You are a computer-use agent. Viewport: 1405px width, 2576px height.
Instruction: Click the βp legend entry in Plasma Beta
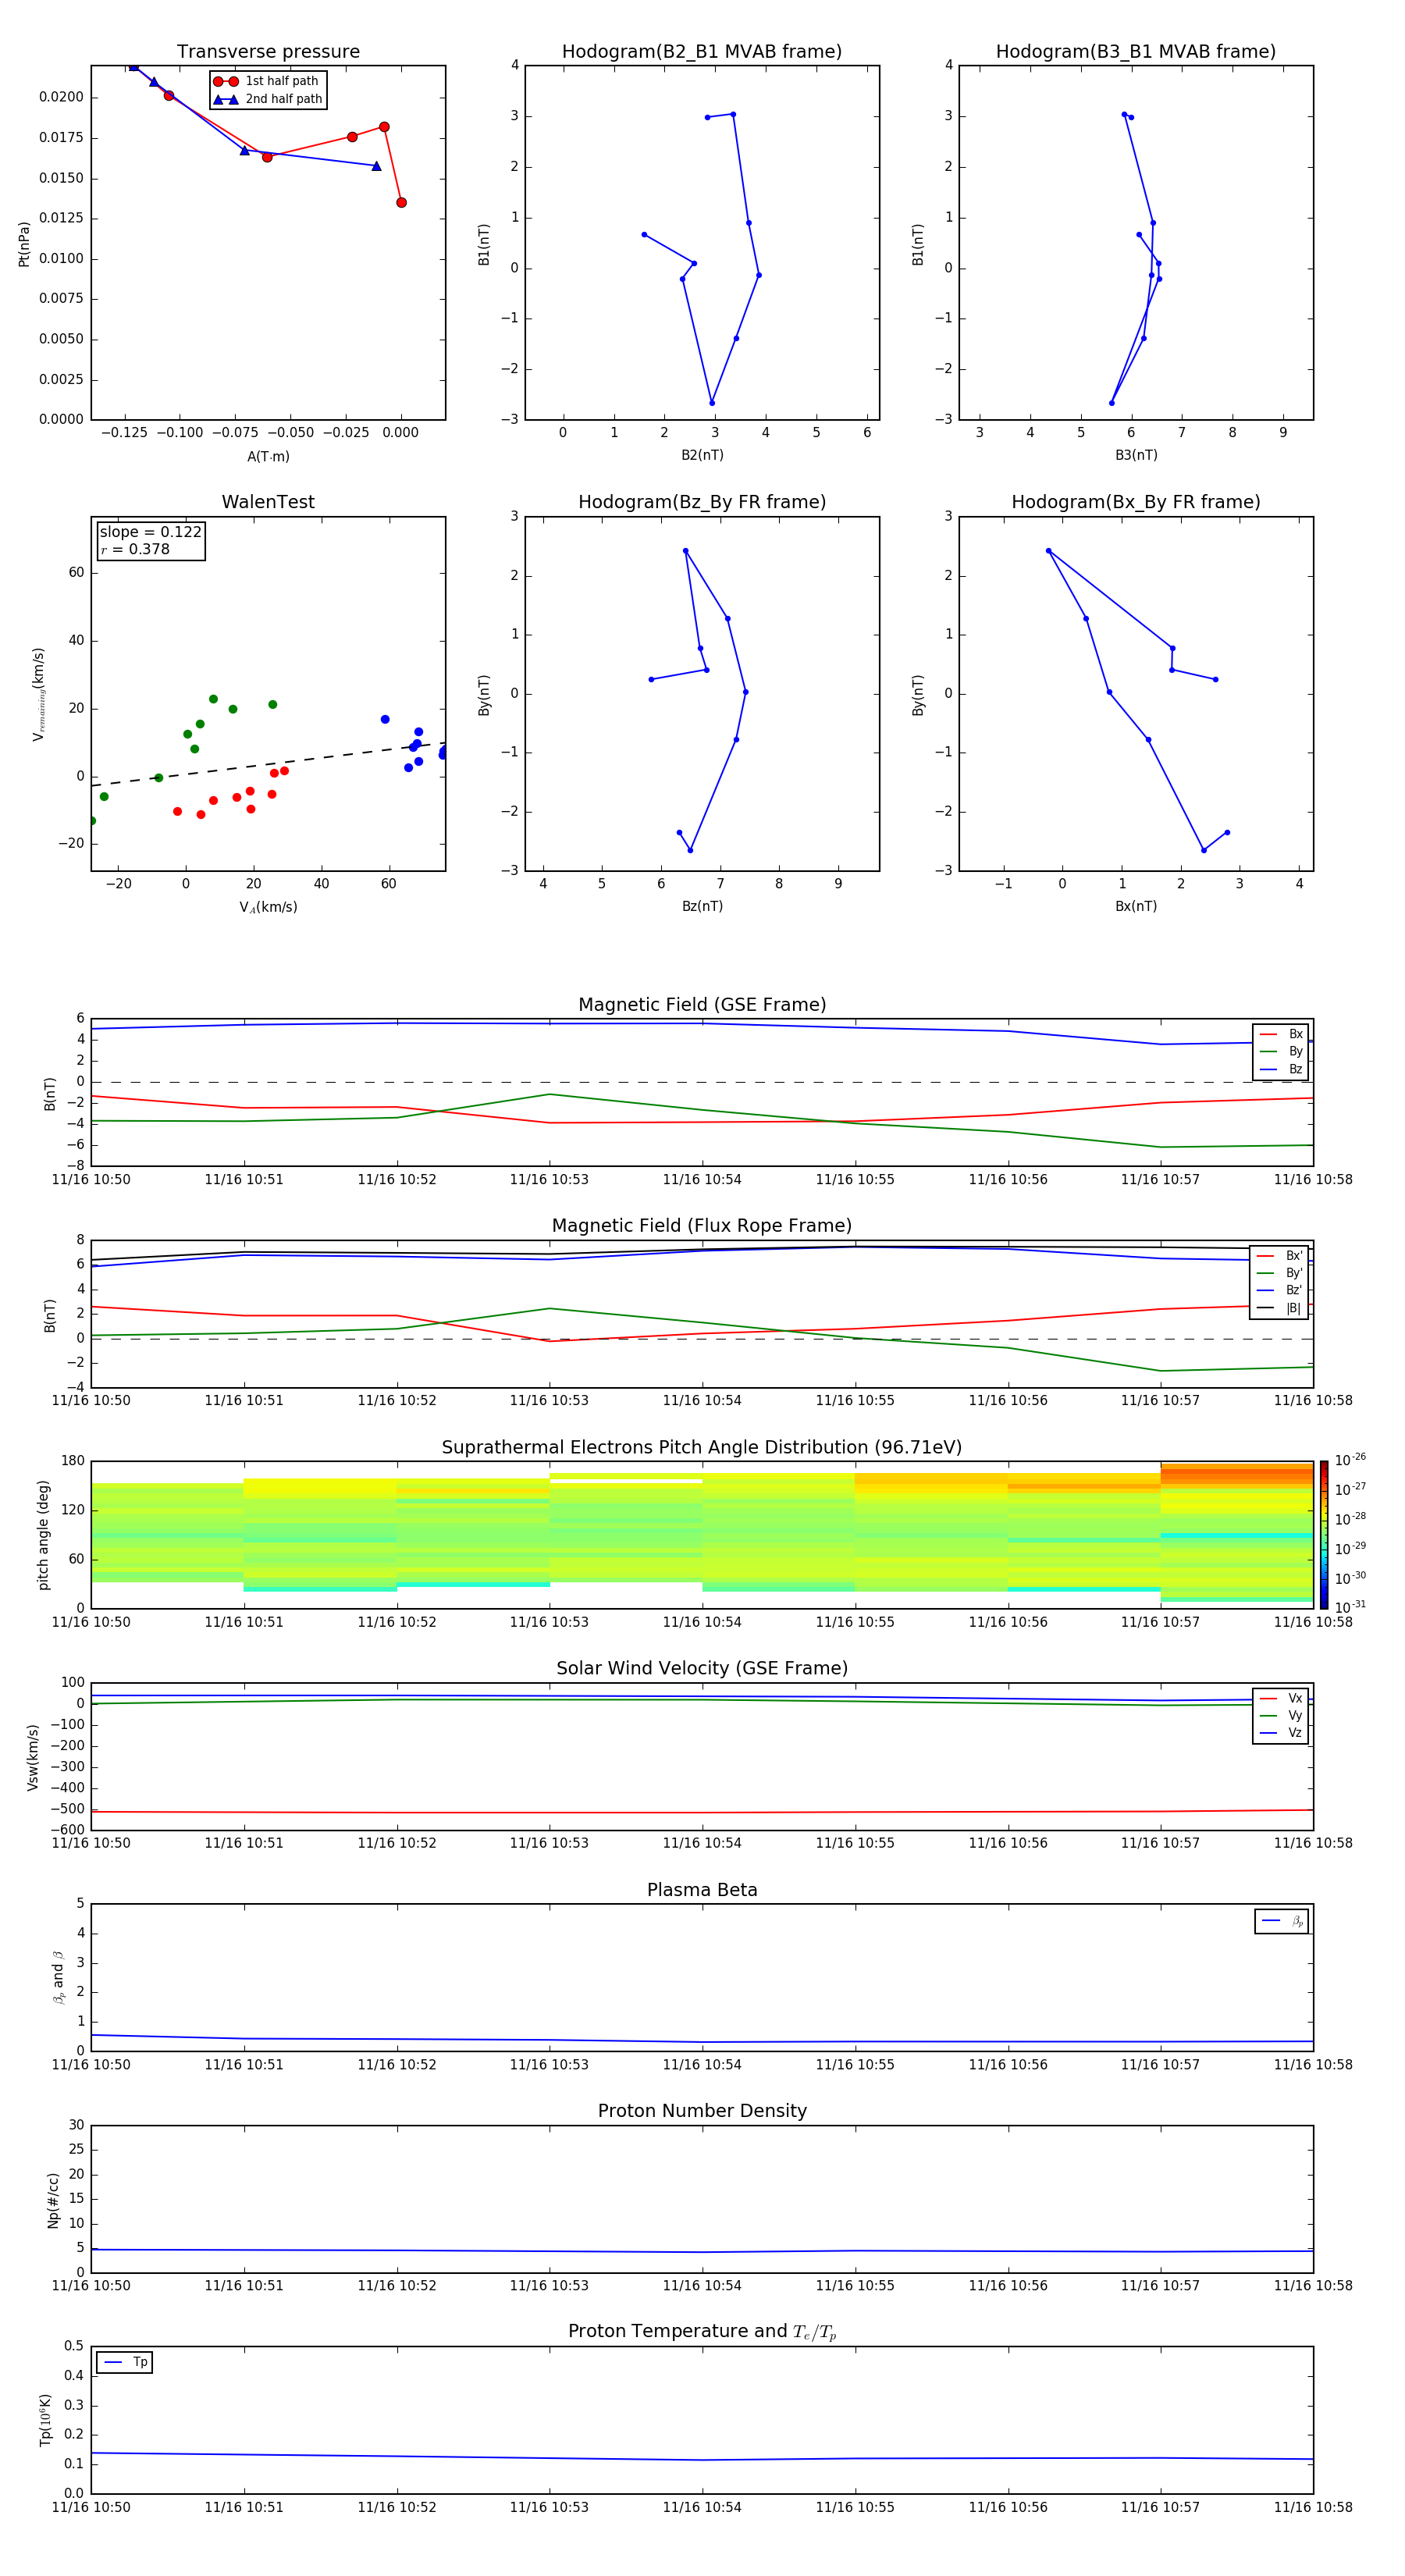coord(1282,1921)
